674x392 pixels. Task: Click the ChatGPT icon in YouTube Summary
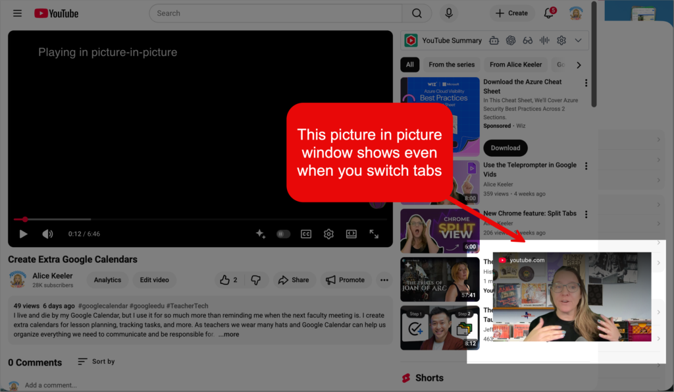coord(511,40)
